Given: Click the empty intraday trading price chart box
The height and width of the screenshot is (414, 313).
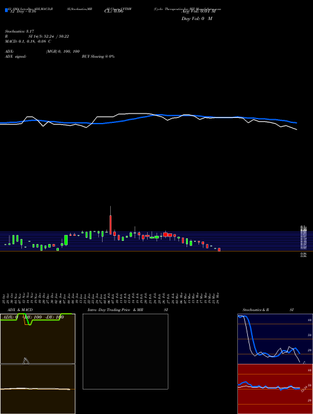Looking at the screenshot, I should coord(125,351).
